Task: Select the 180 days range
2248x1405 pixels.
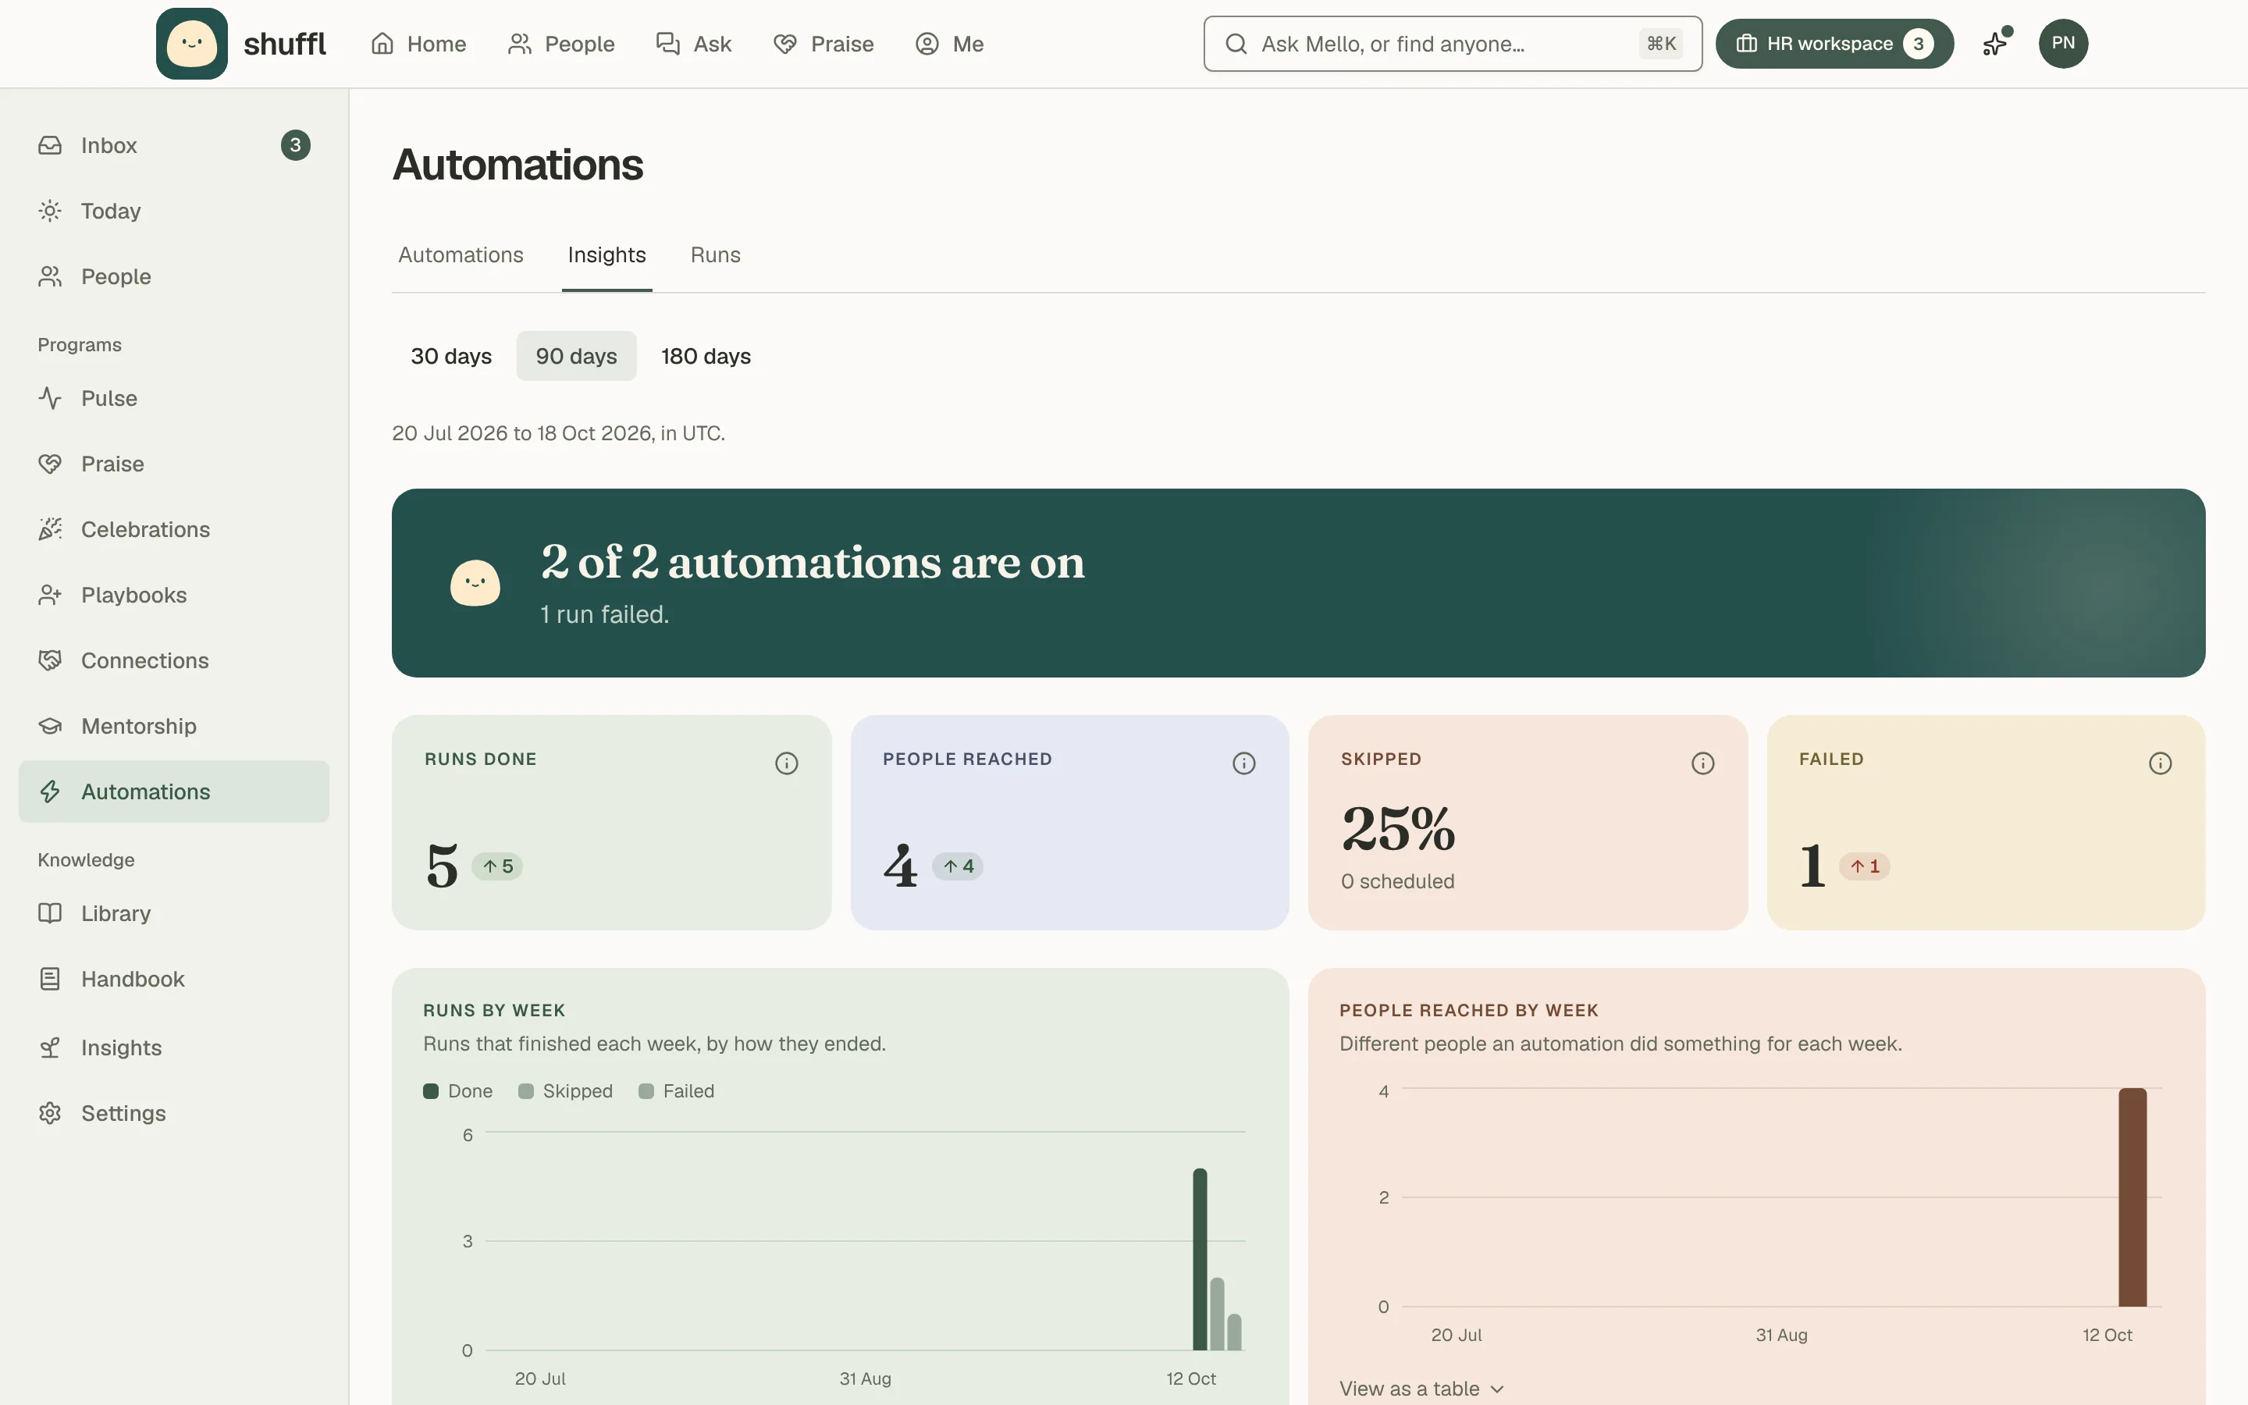Action: click(x=706, y=356)
